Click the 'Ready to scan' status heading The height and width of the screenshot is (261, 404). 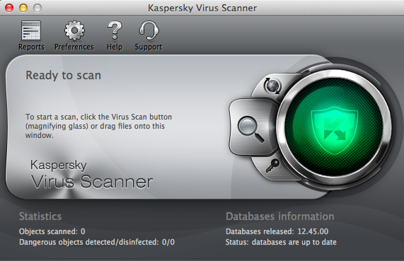(x=64, y=75)
